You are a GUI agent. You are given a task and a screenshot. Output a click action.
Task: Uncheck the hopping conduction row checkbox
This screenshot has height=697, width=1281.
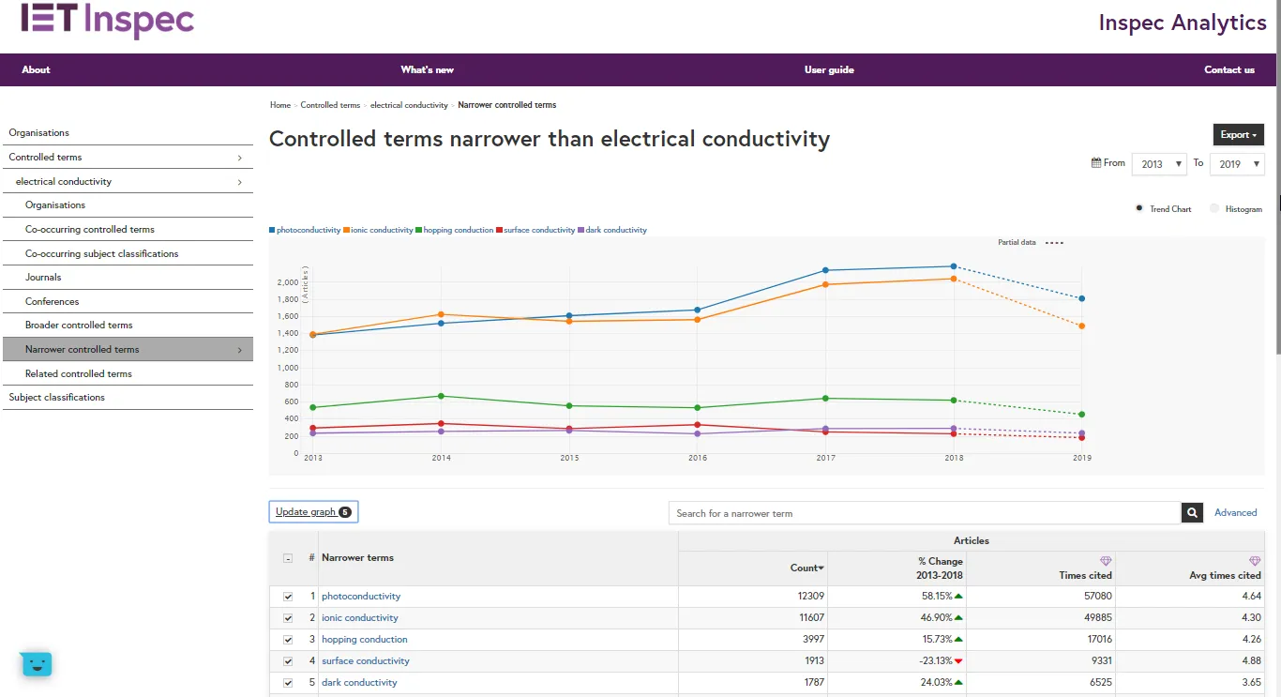pyautogui.click(x=288, y=640)
